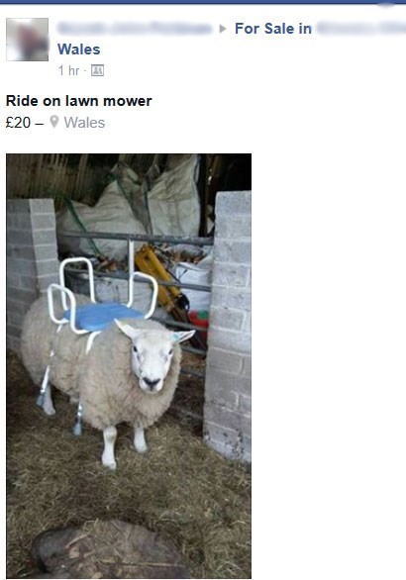This screenshot has height=580, width=406.
Task: Click the group members privacy icon
Action: 97,70
